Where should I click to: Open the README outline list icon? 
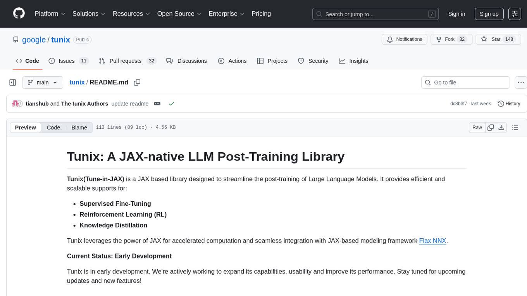click(x=515, y=127)
